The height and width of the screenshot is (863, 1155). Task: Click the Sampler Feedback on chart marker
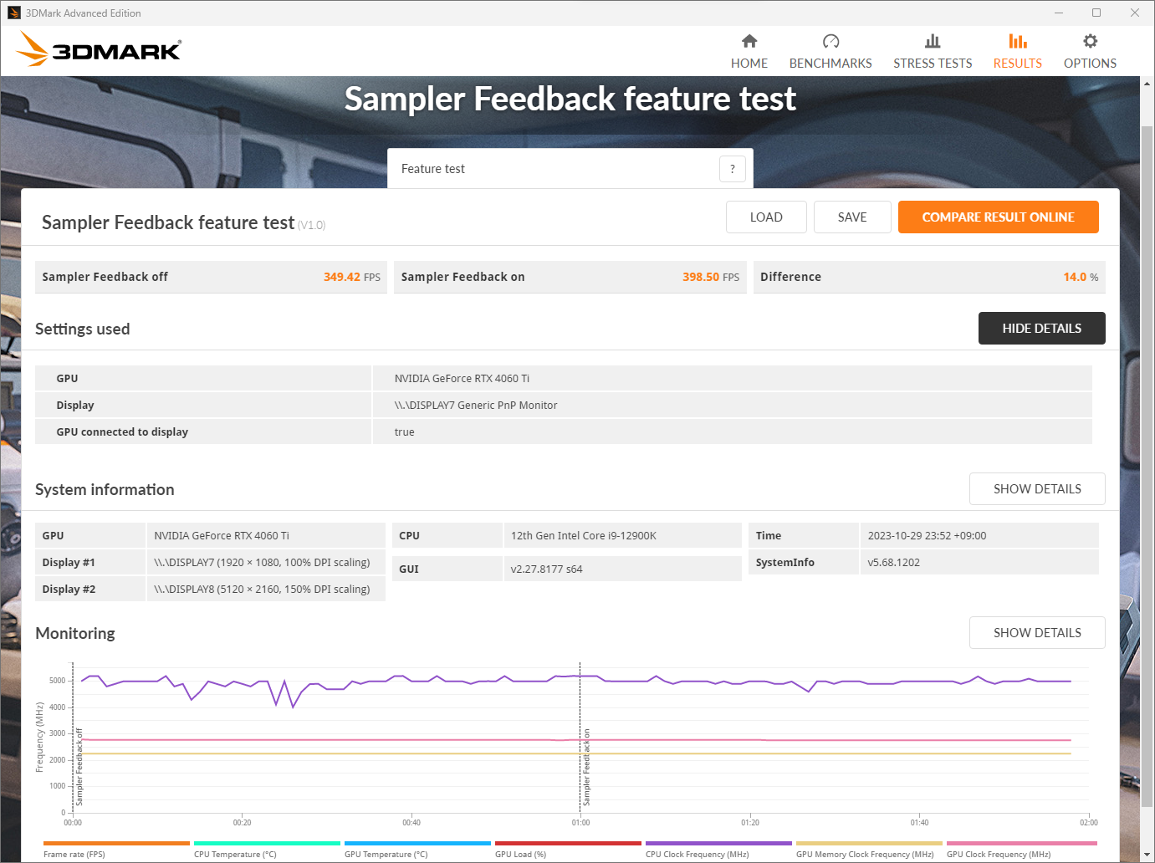click(x=586, y=767)
